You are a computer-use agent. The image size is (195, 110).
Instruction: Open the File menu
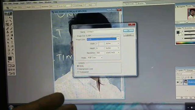(x=5, y=3)
